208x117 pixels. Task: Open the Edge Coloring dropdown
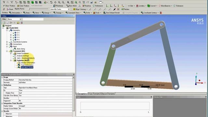[80, 9]
